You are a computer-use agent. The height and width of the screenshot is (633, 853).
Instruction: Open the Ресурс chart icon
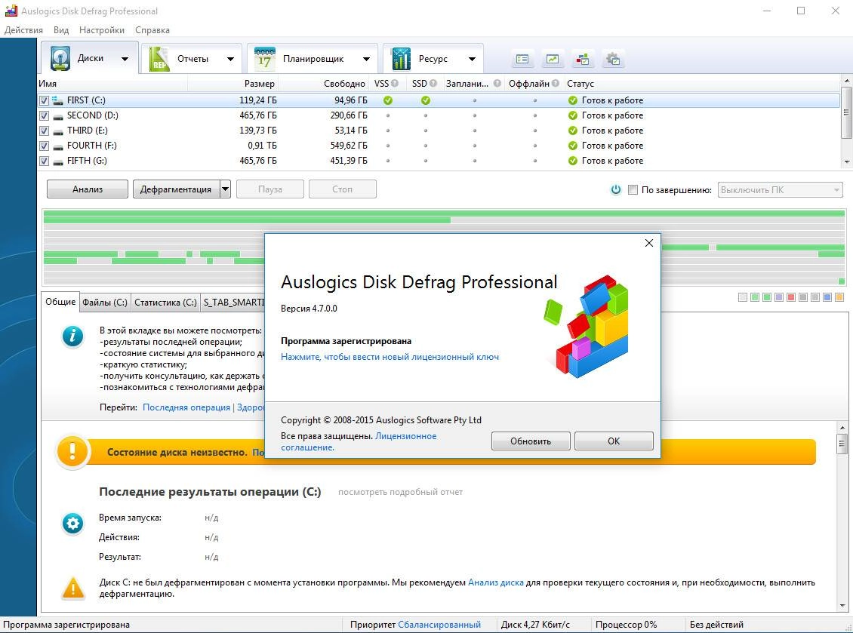(x=401, y=59)
